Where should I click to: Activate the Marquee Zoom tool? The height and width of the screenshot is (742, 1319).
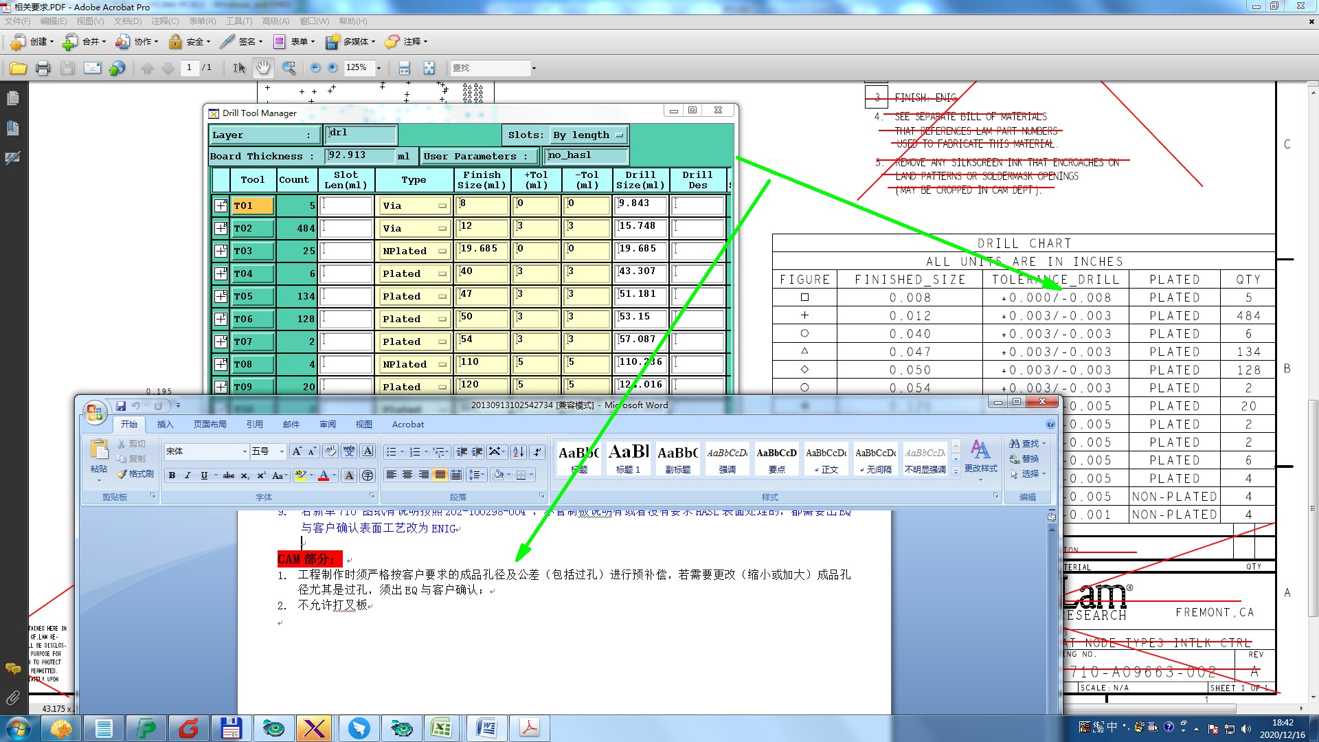pyautogui.click(x=289, y=68)
